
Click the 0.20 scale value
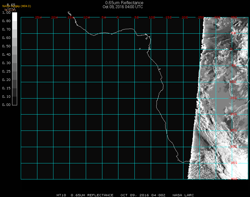[6, 80]
